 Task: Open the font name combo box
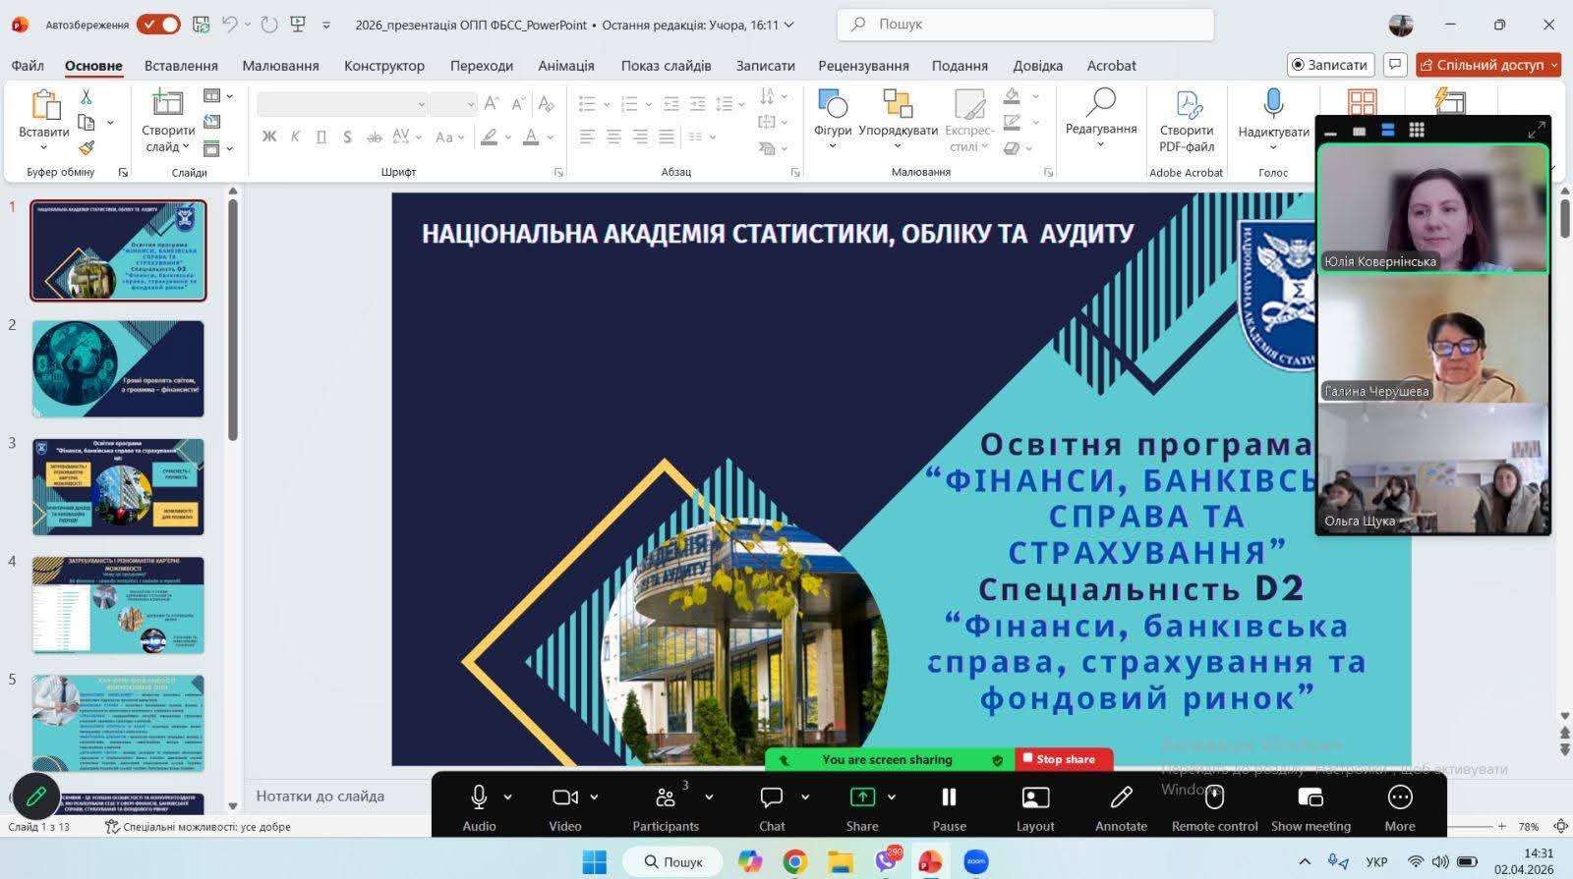341,104
